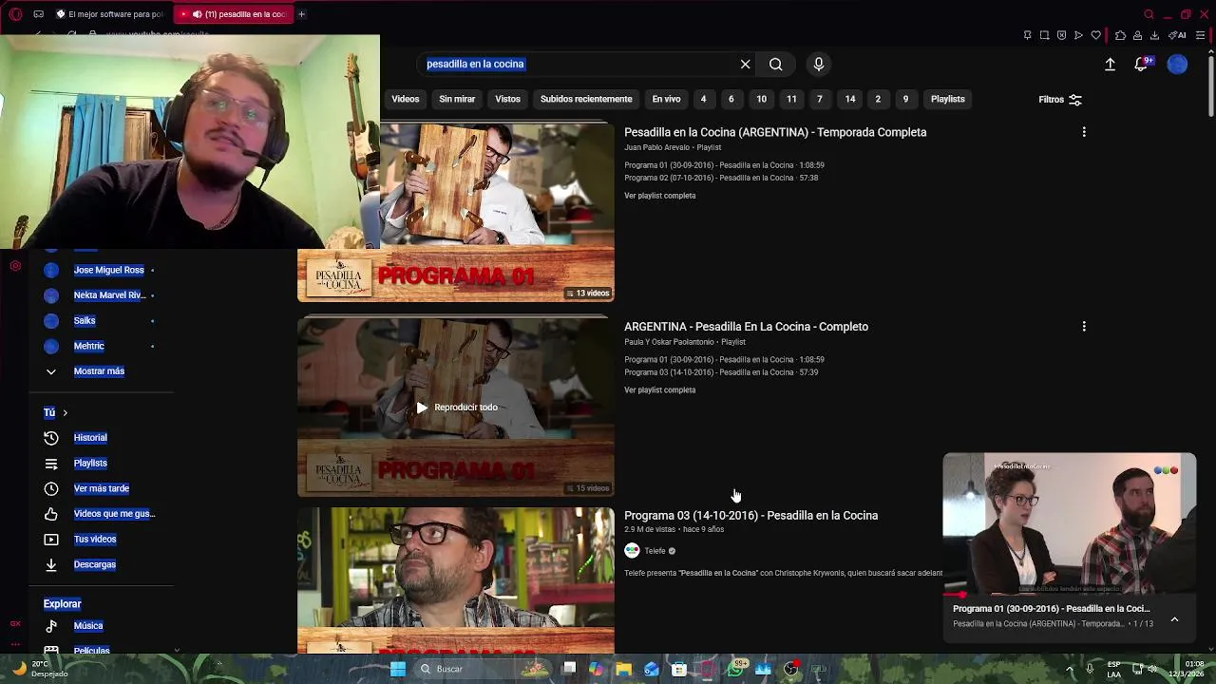This screenshot has width=1216, height=684.
Task: Open Telefe channel link
Action: [655, 551]
